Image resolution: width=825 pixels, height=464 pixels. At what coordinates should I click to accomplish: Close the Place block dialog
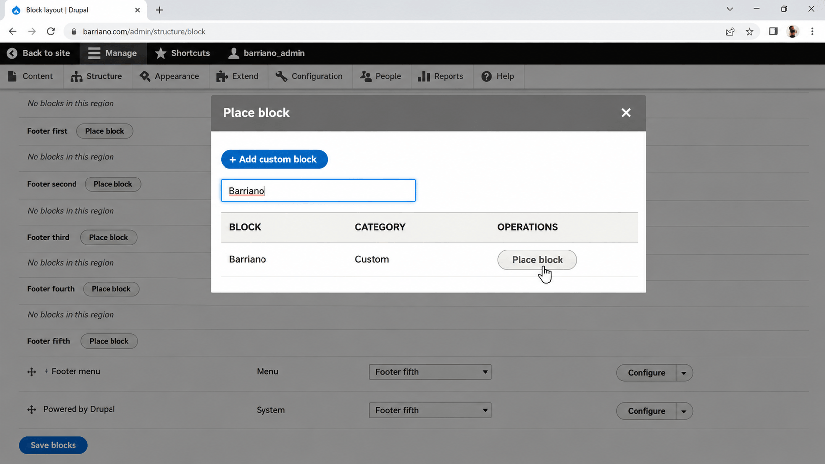pos(626,113)
